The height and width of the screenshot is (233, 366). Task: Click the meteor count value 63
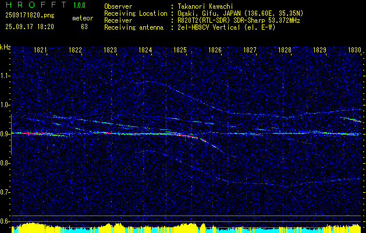(84, 27)
